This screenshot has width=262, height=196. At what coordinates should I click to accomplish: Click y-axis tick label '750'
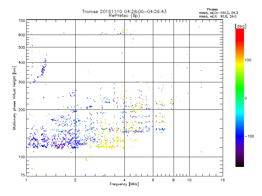tap(22, 21)
